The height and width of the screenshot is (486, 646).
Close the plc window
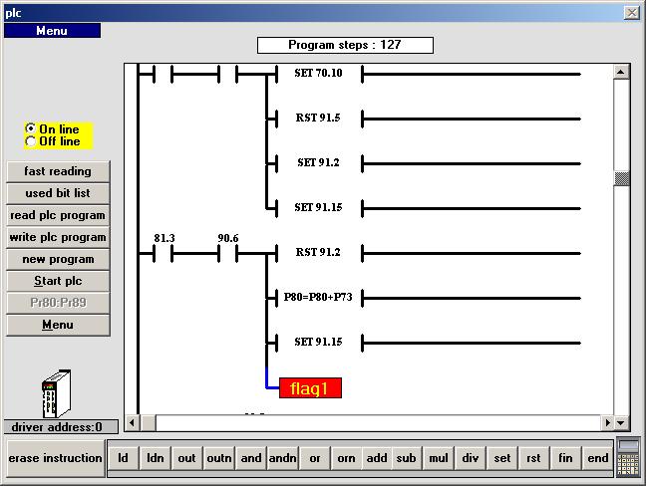632,13
